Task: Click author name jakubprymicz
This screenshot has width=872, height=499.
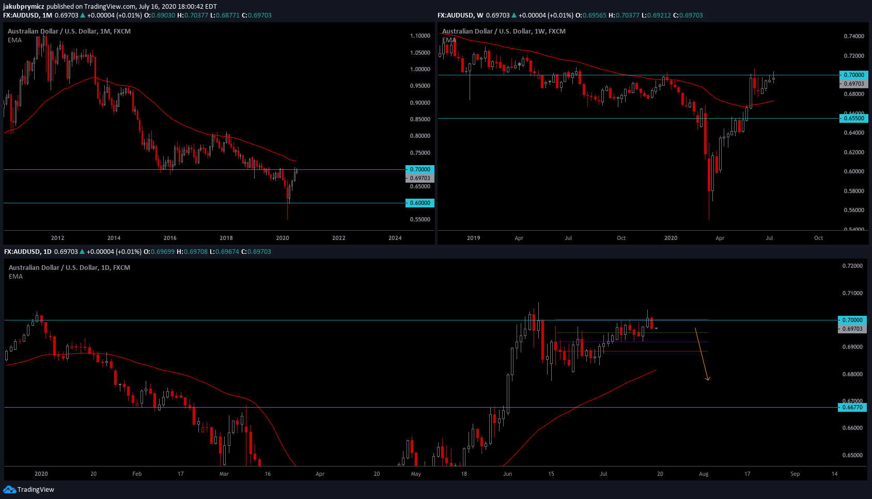Action: (24, 7)
